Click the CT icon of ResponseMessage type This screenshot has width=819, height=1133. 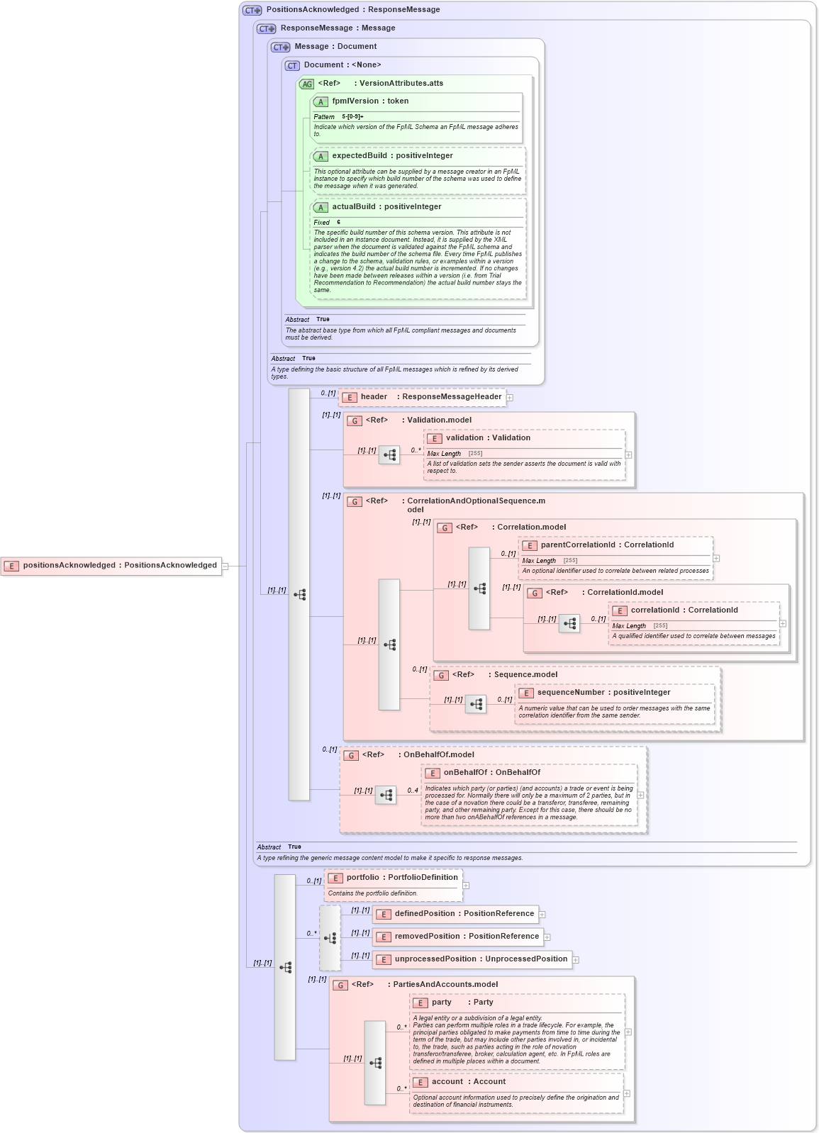(267, 29)
